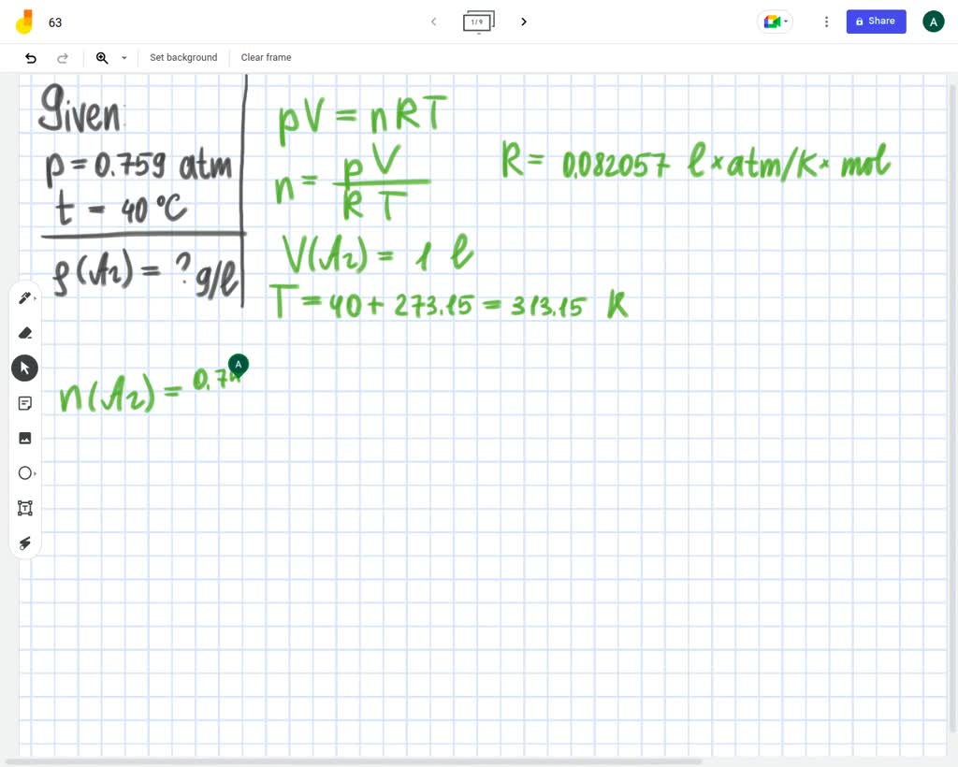The height and width of the screenshot is (767, 958).
Task: Open the Google Meet presentation dropdown
Action: click(x=775, y=21)
